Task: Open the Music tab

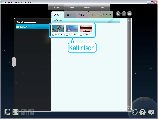Action: (x=82, y=15)
